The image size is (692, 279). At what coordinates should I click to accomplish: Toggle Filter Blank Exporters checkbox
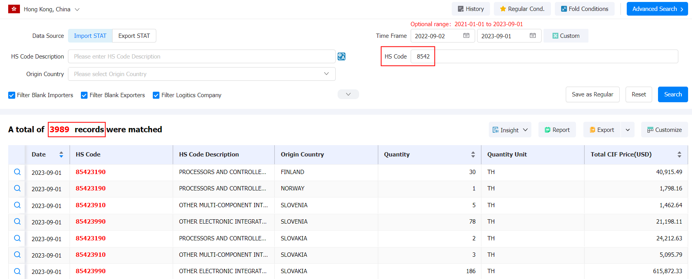point(84,95)
